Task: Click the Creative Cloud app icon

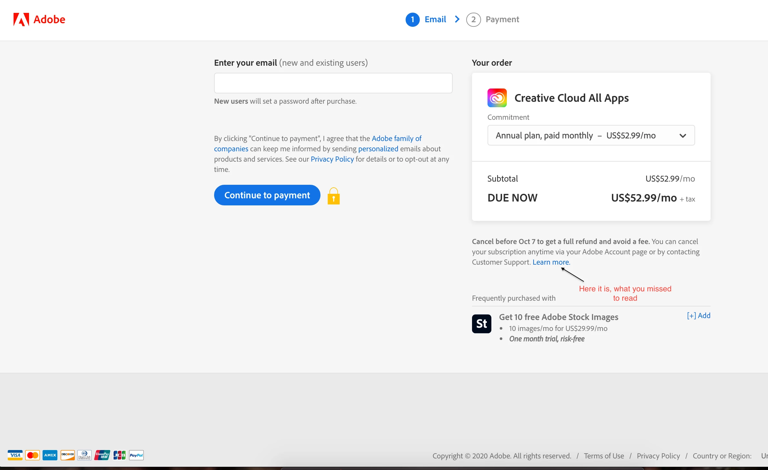Action: point(497,98)
